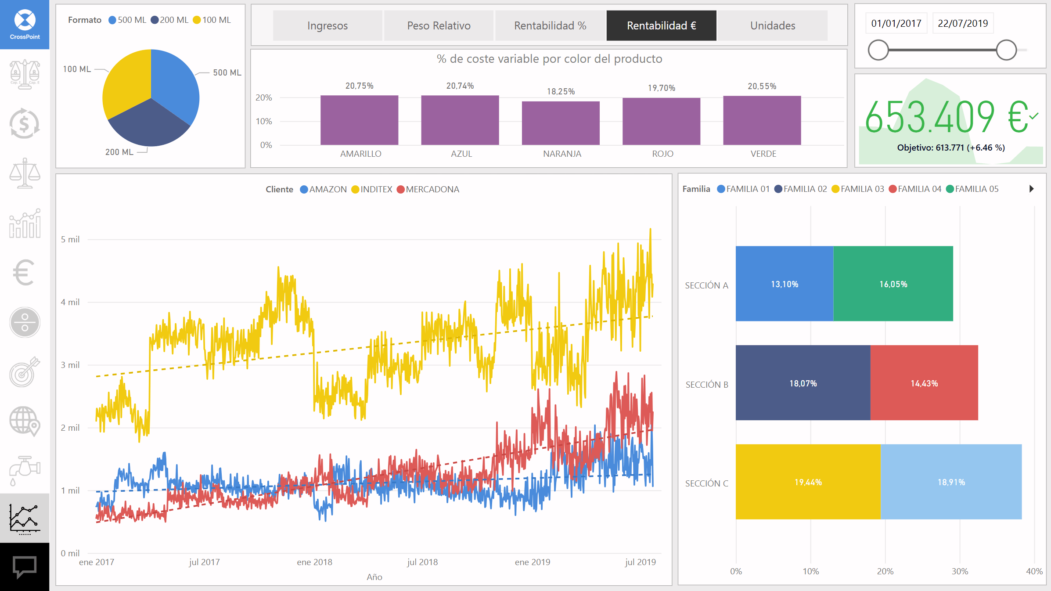The image size is (1051, 591).
Task: Click the Objetivo: 613.771 goal text
Action: [951, 148]
